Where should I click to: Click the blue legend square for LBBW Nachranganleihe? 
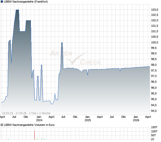pos(2,2)
